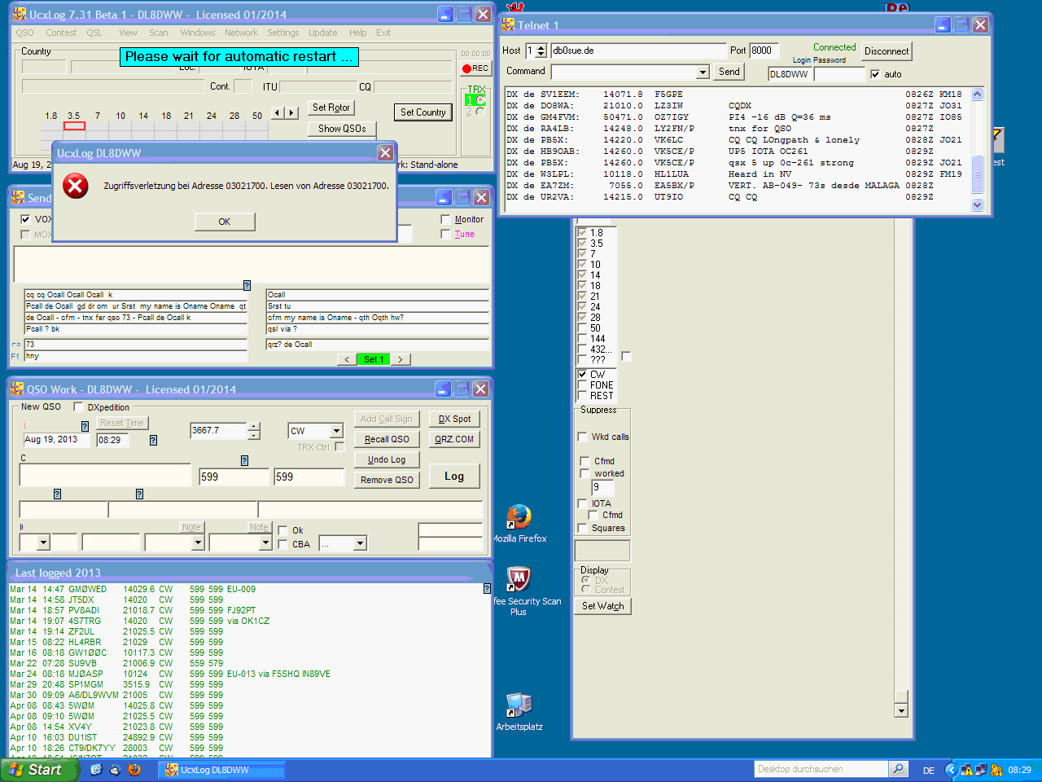Viewport: 1042px width, 782px height.
Task: Open the QSL menu
Action: point(94,33)
